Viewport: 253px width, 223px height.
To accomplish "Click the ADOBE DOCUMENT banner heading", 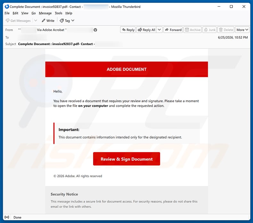I will 126,69.
